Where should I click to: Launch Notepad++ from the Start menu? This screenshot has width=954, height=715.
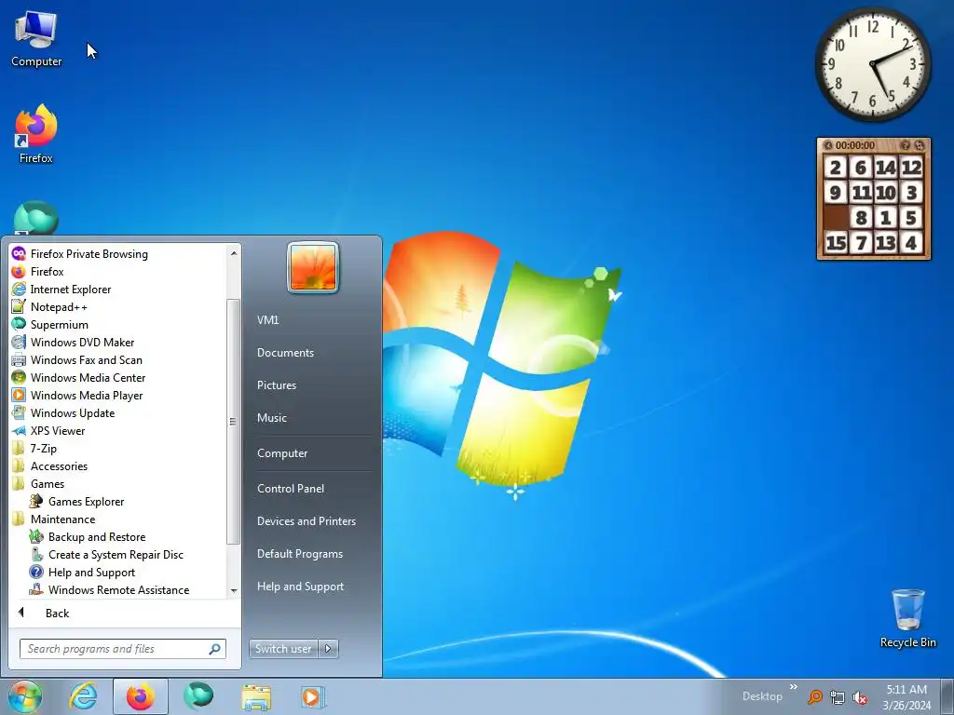click(118, 307)
